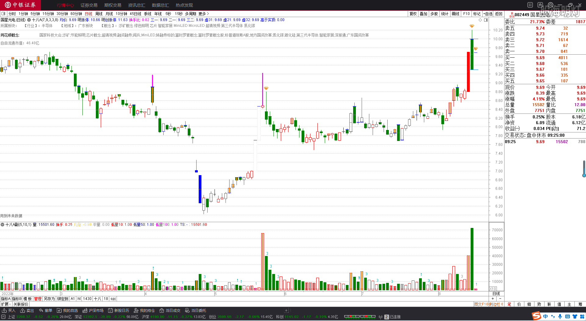
Task: Open the settings gear in title bar
Action: (x=551, y=5)
